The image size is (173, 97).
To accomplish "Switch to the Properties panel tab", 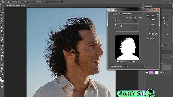I will (x=149, y=7).
